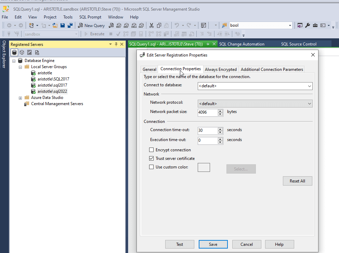The height and width of the screenshot is (253, 339).
Task: Click the Test button
Action: tap(180, 244)
